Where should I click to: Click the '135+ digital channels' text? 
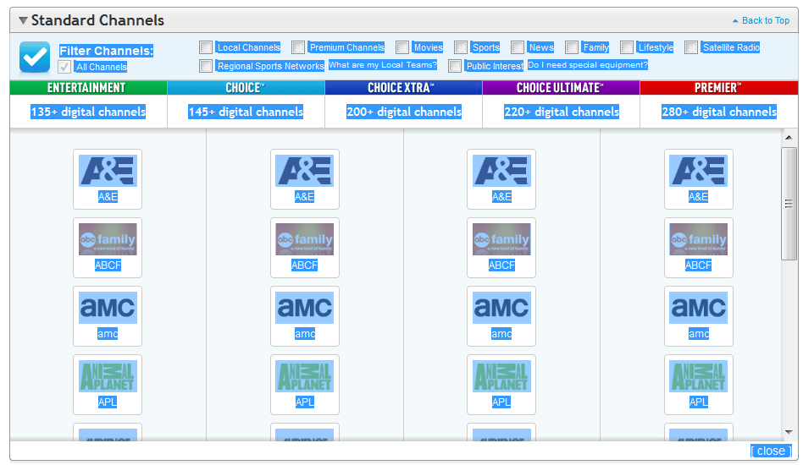point(88,112)
